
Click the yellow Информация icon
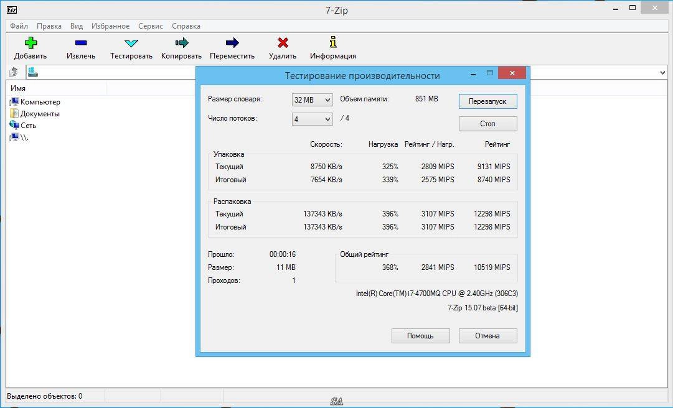click(333, 42)
